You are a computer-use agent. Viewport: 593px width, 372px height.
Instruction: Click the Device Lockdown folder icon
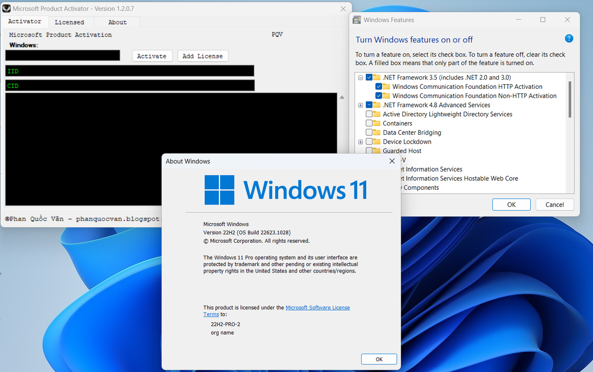point(377,142)
